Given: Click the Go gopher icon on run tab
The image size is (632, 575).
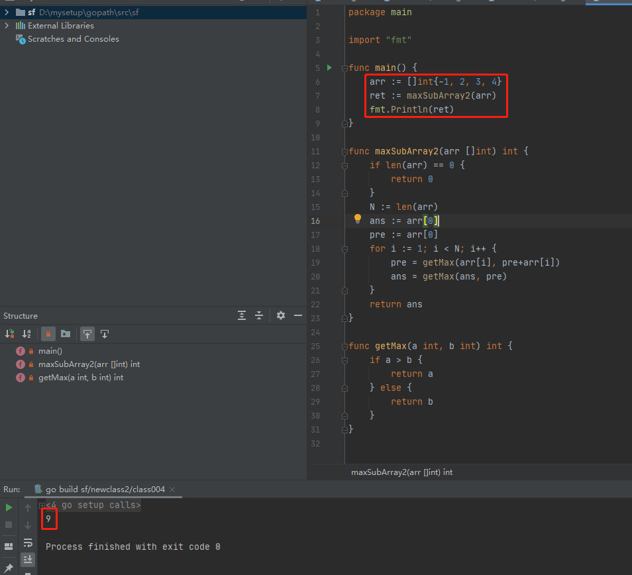Looking at the screenshot, I should tap(38, 489).
